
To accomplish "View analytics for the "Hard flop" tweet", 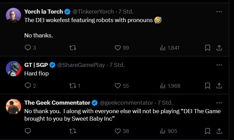I will click(x=163, y=86).
